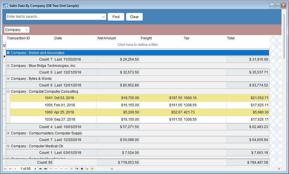
Task: Go to the last record
Action: tap(46, 169)
